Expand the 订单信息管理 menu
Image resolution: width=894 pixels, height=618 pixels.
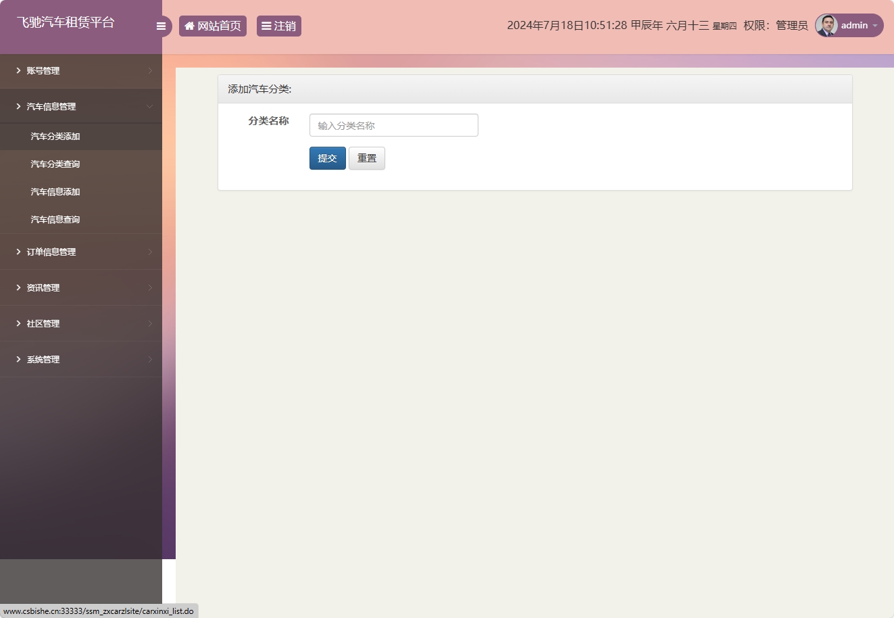pos(81,252)
